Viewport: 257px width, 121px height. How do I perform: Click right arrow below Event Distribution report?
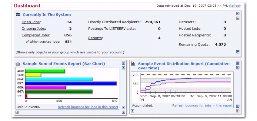(238, 111)
